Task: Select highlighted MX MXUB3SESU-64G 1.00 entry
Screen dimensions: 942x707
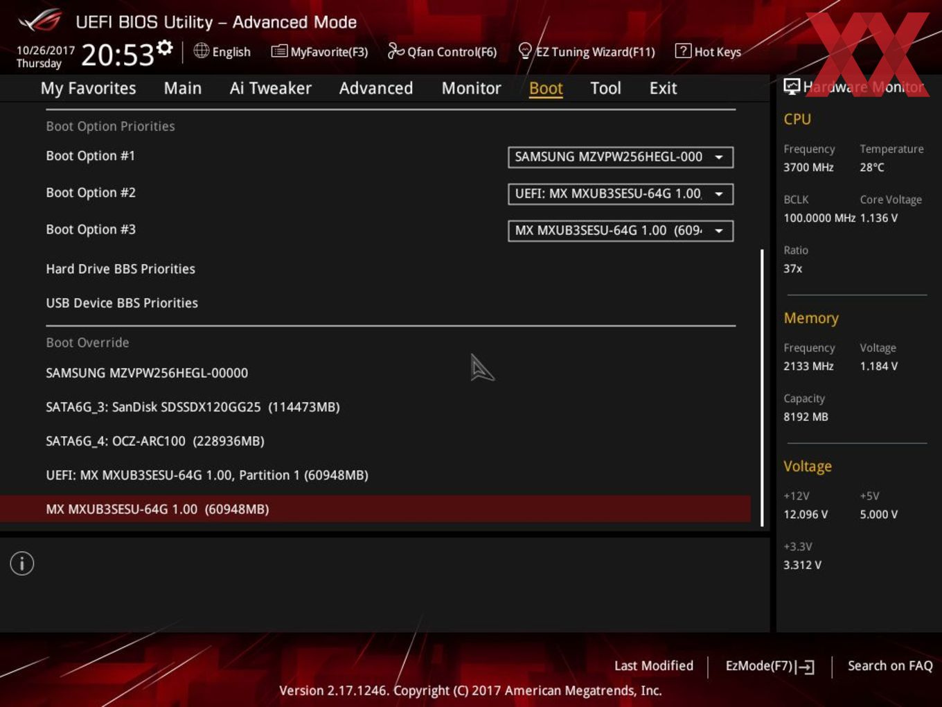Action: pos(375,509)
